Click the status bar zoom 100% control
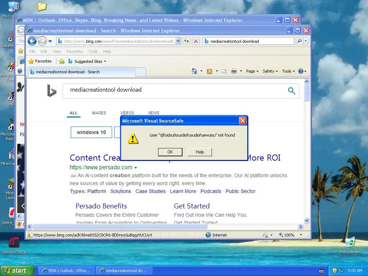 pyautogui.click(x=290, y=235)
